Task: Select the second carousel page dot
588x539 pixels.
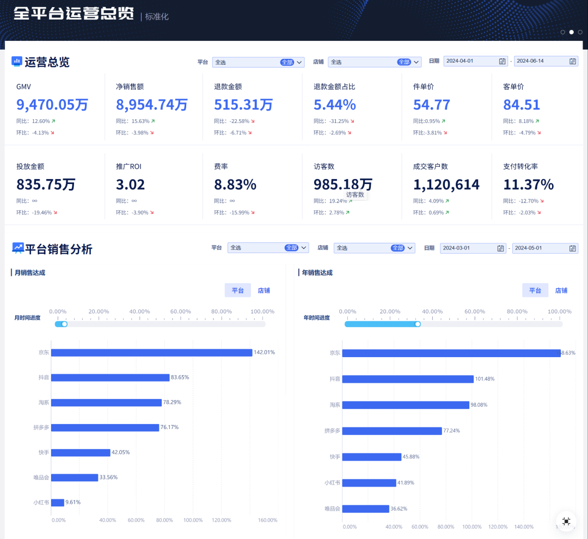Action: click(572, 32)
